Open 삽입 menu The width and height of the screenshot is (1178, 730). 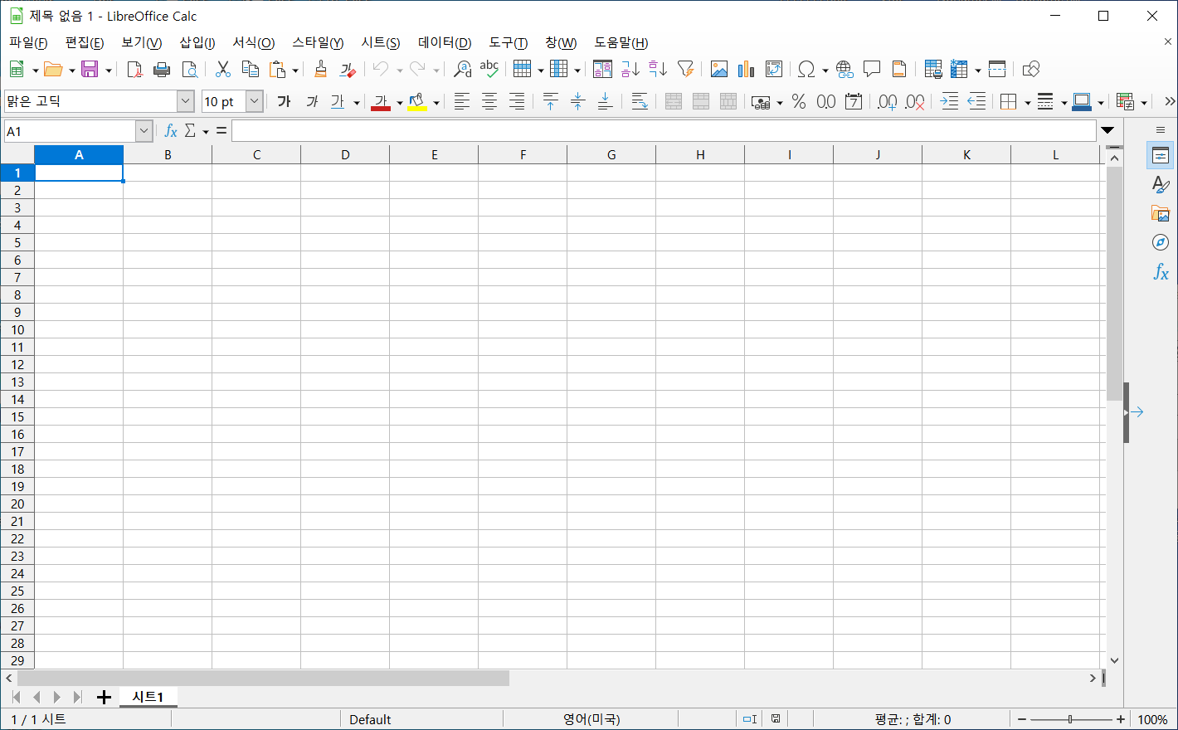click(197, 43)
